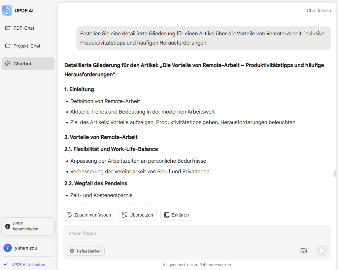This screenshot has width=338, height=270.
Task: Click 'Verbesserung der Vereinbarkeit' bullet
Action: coord(140,172)
